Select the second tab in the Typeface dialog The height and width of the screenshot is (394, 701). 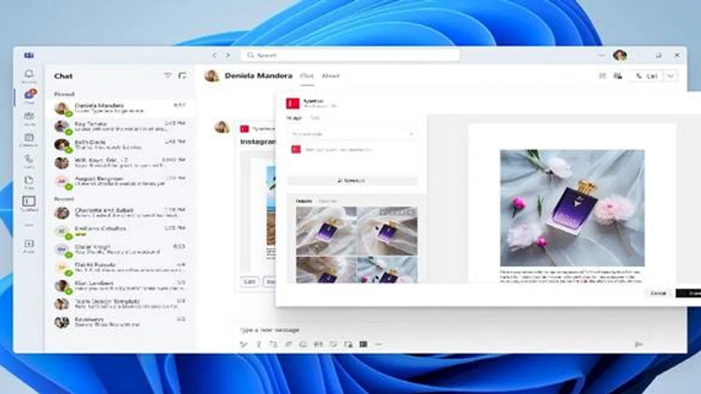(314, 118)
